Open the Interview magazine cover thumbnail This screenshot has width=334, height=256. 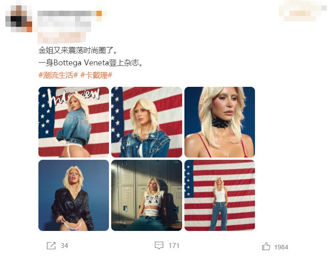[74, 122]
